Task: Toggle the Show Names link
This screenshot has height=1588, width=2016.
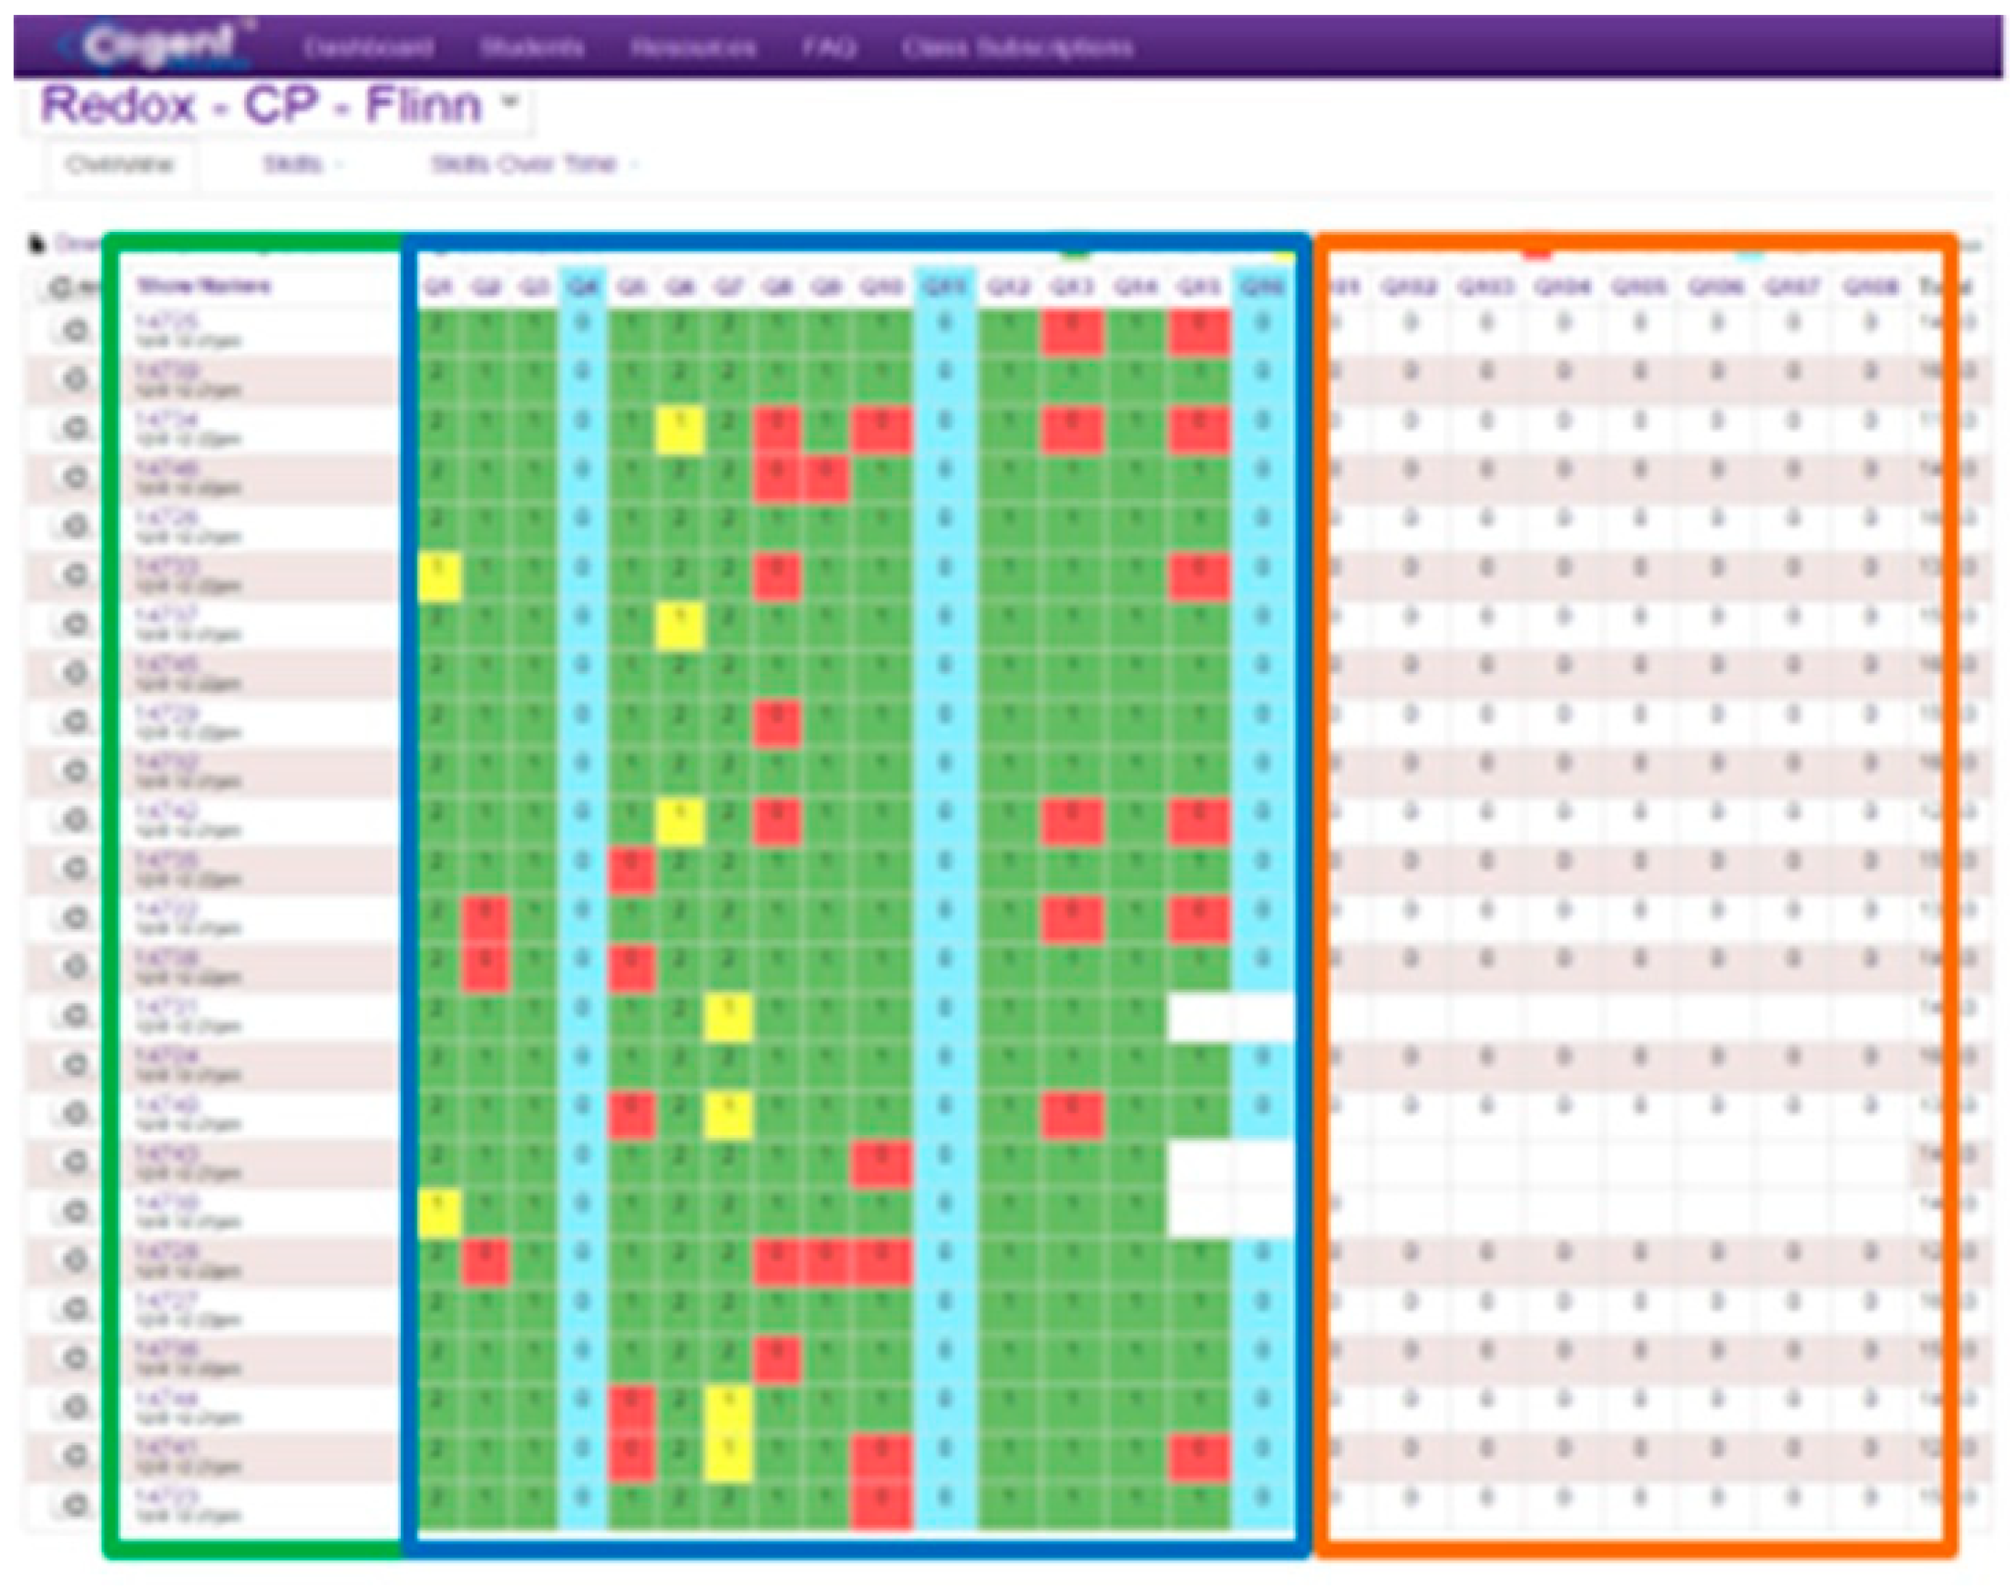Action: click(203, 286)
